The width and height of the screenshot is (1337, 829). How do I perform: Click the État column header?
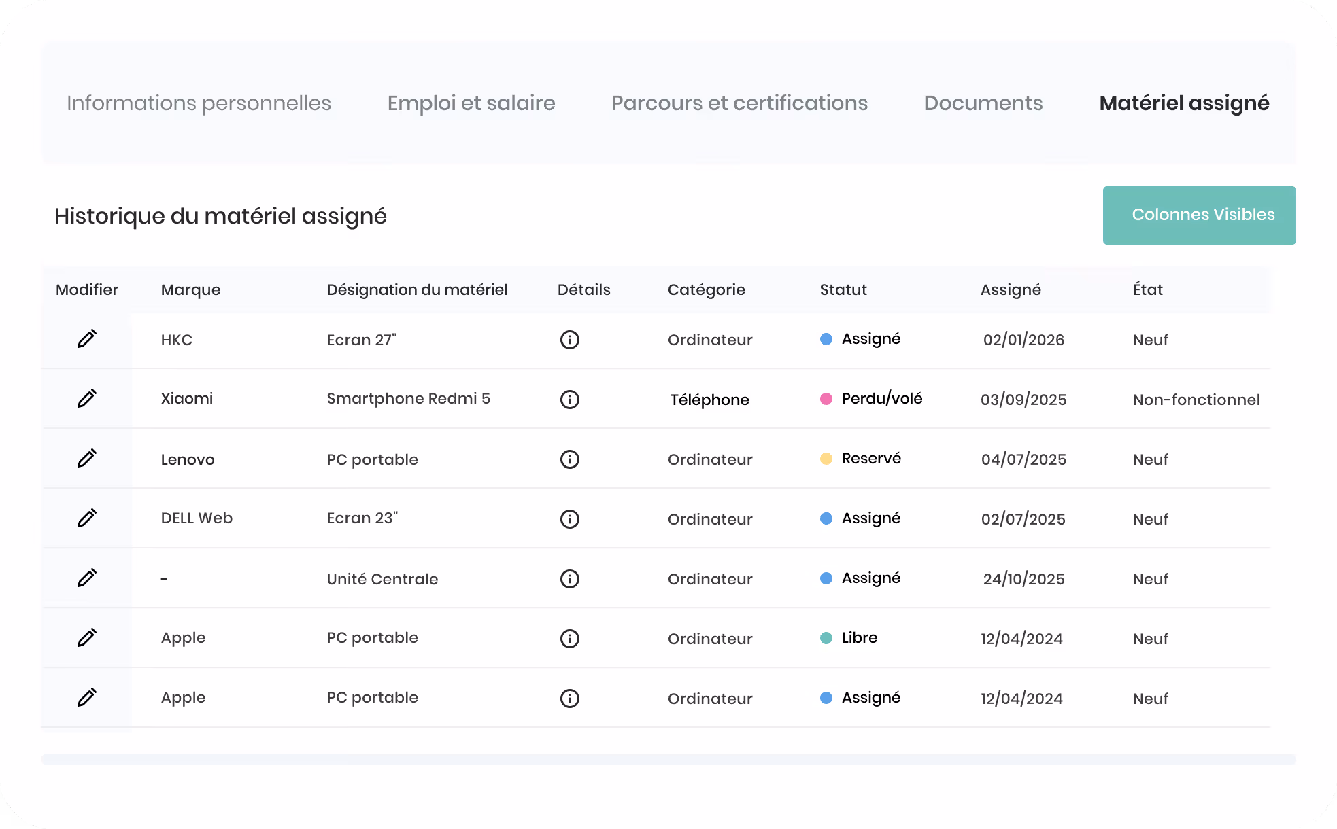[1148, 290]
